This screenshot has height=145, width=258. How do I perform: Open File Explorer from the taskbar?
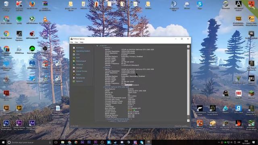63,142
